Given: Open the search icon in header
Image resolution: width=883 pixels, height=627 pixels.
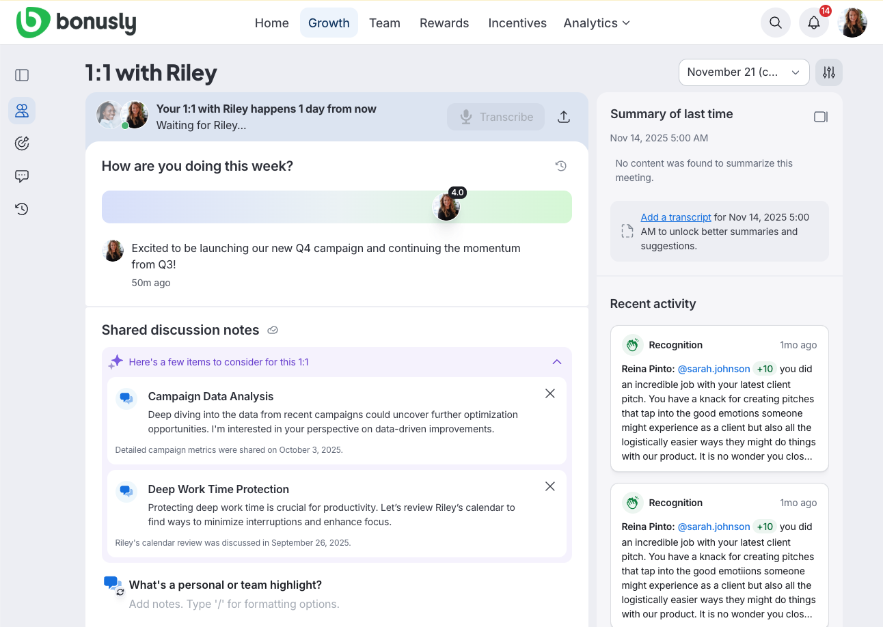Looking at the screenshot, I should click(x=775, y=23).
